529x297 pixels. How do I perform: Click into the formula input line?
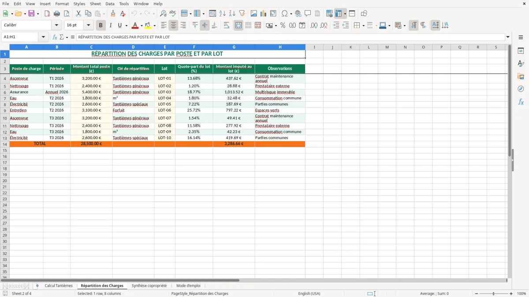tap(291, 37)
